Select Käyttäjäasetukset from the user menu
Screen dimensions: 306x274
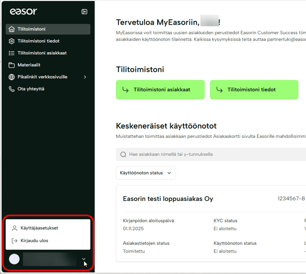point(48,228)
